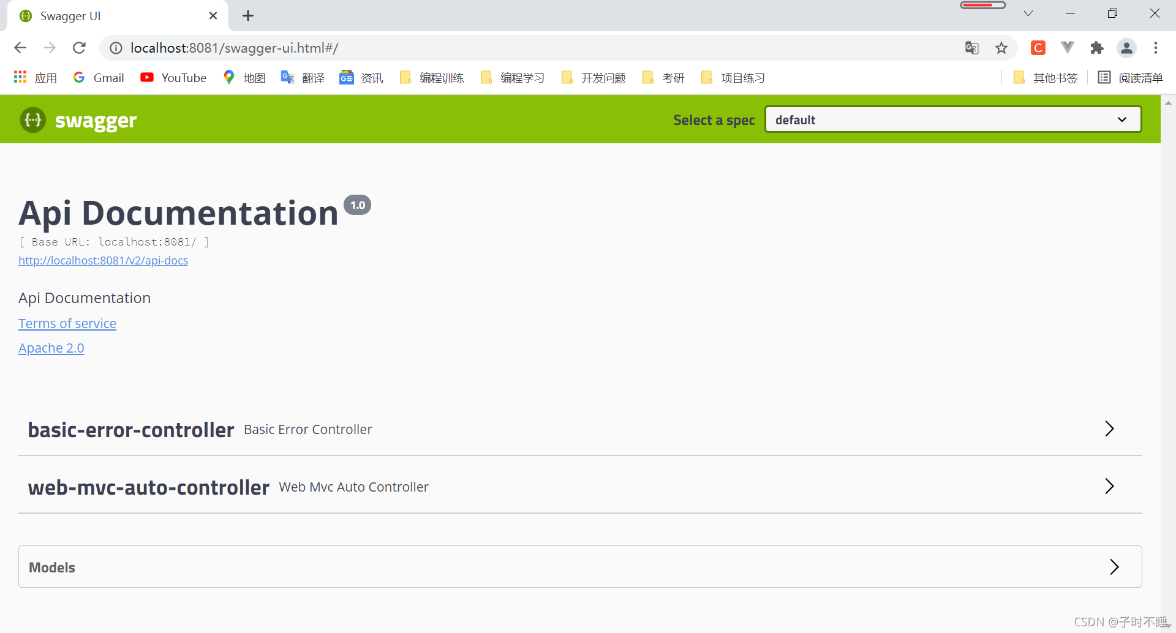Open the red C extension icon
Image resolution: width=1176 pixels, height=633 pixels.
coord(1038,48)
